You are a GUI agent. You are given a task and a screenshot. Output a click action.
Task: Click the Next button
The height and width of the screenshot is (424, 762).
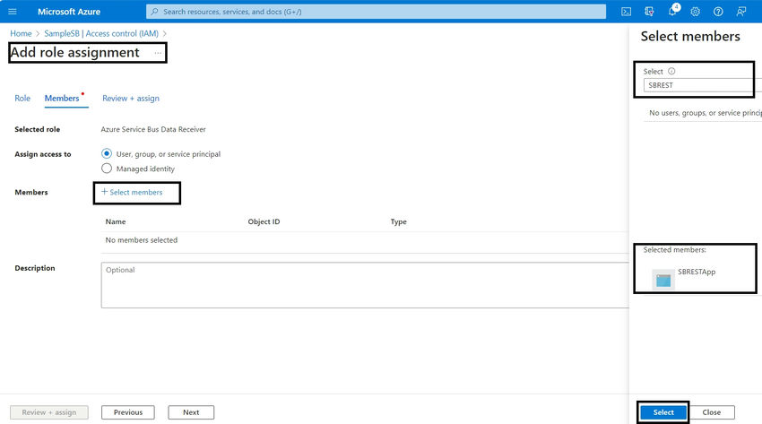tap(191, 412)
